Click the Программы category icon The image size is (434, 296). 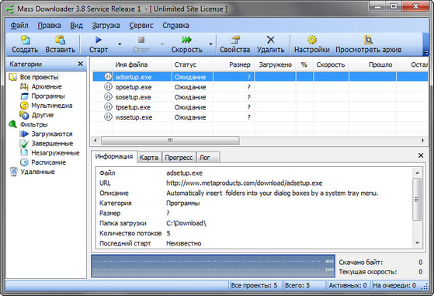[x=24, y=96]
